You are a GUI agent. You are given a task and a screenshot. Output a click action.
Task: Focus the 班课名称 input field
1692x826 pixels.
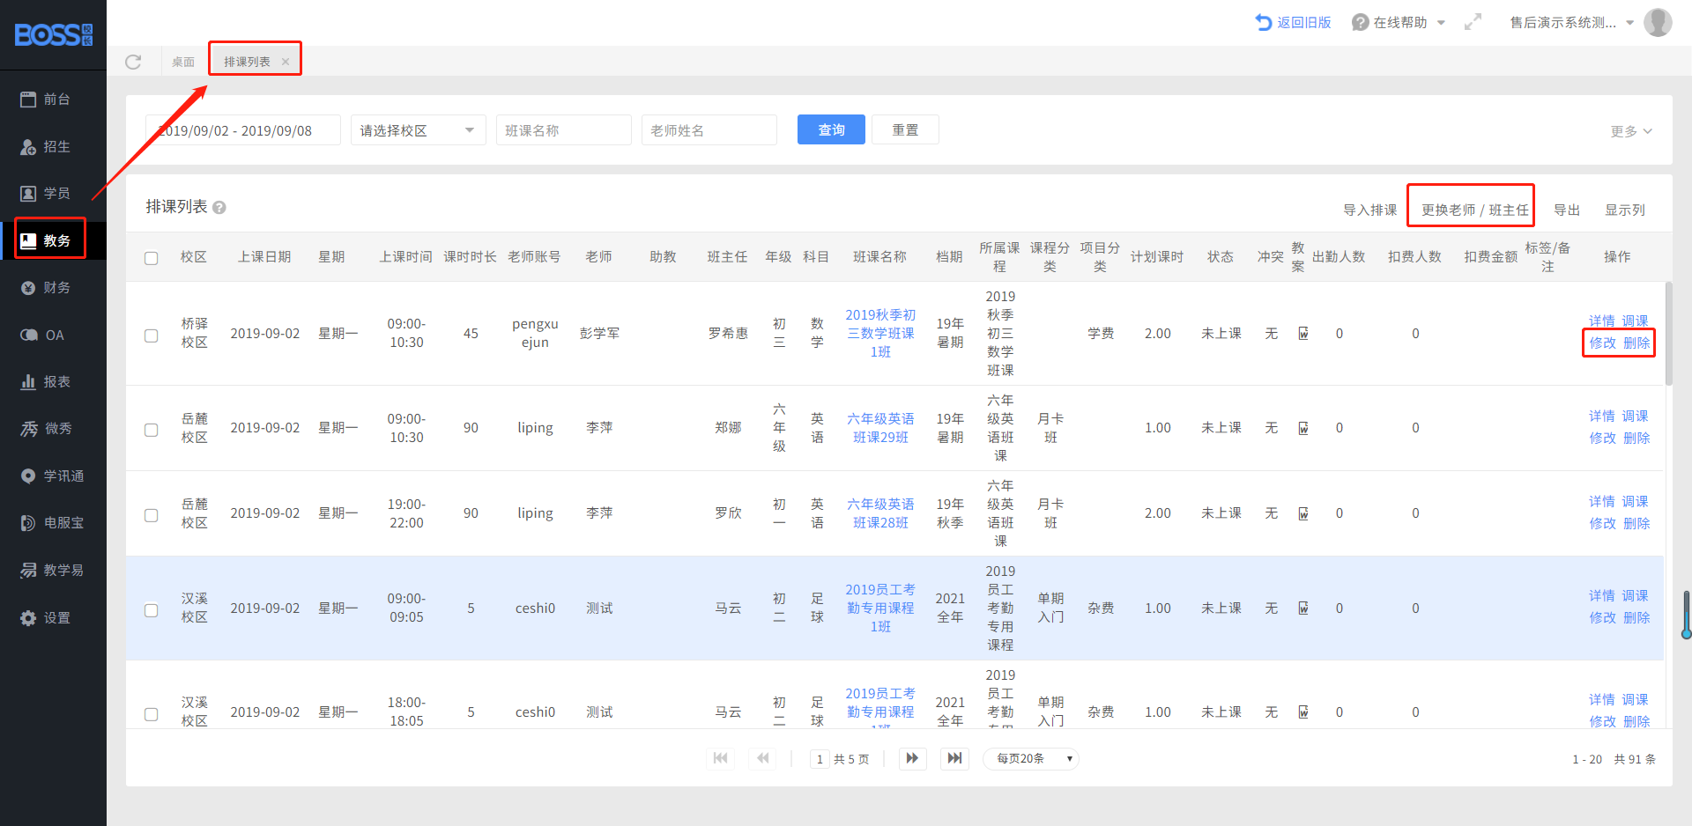pos(563,130)
